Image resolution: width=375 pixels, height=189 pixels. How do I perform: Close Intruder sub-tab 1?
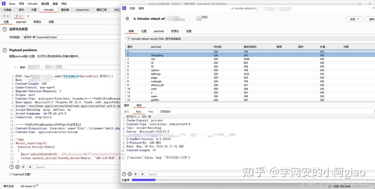point(8,16)
